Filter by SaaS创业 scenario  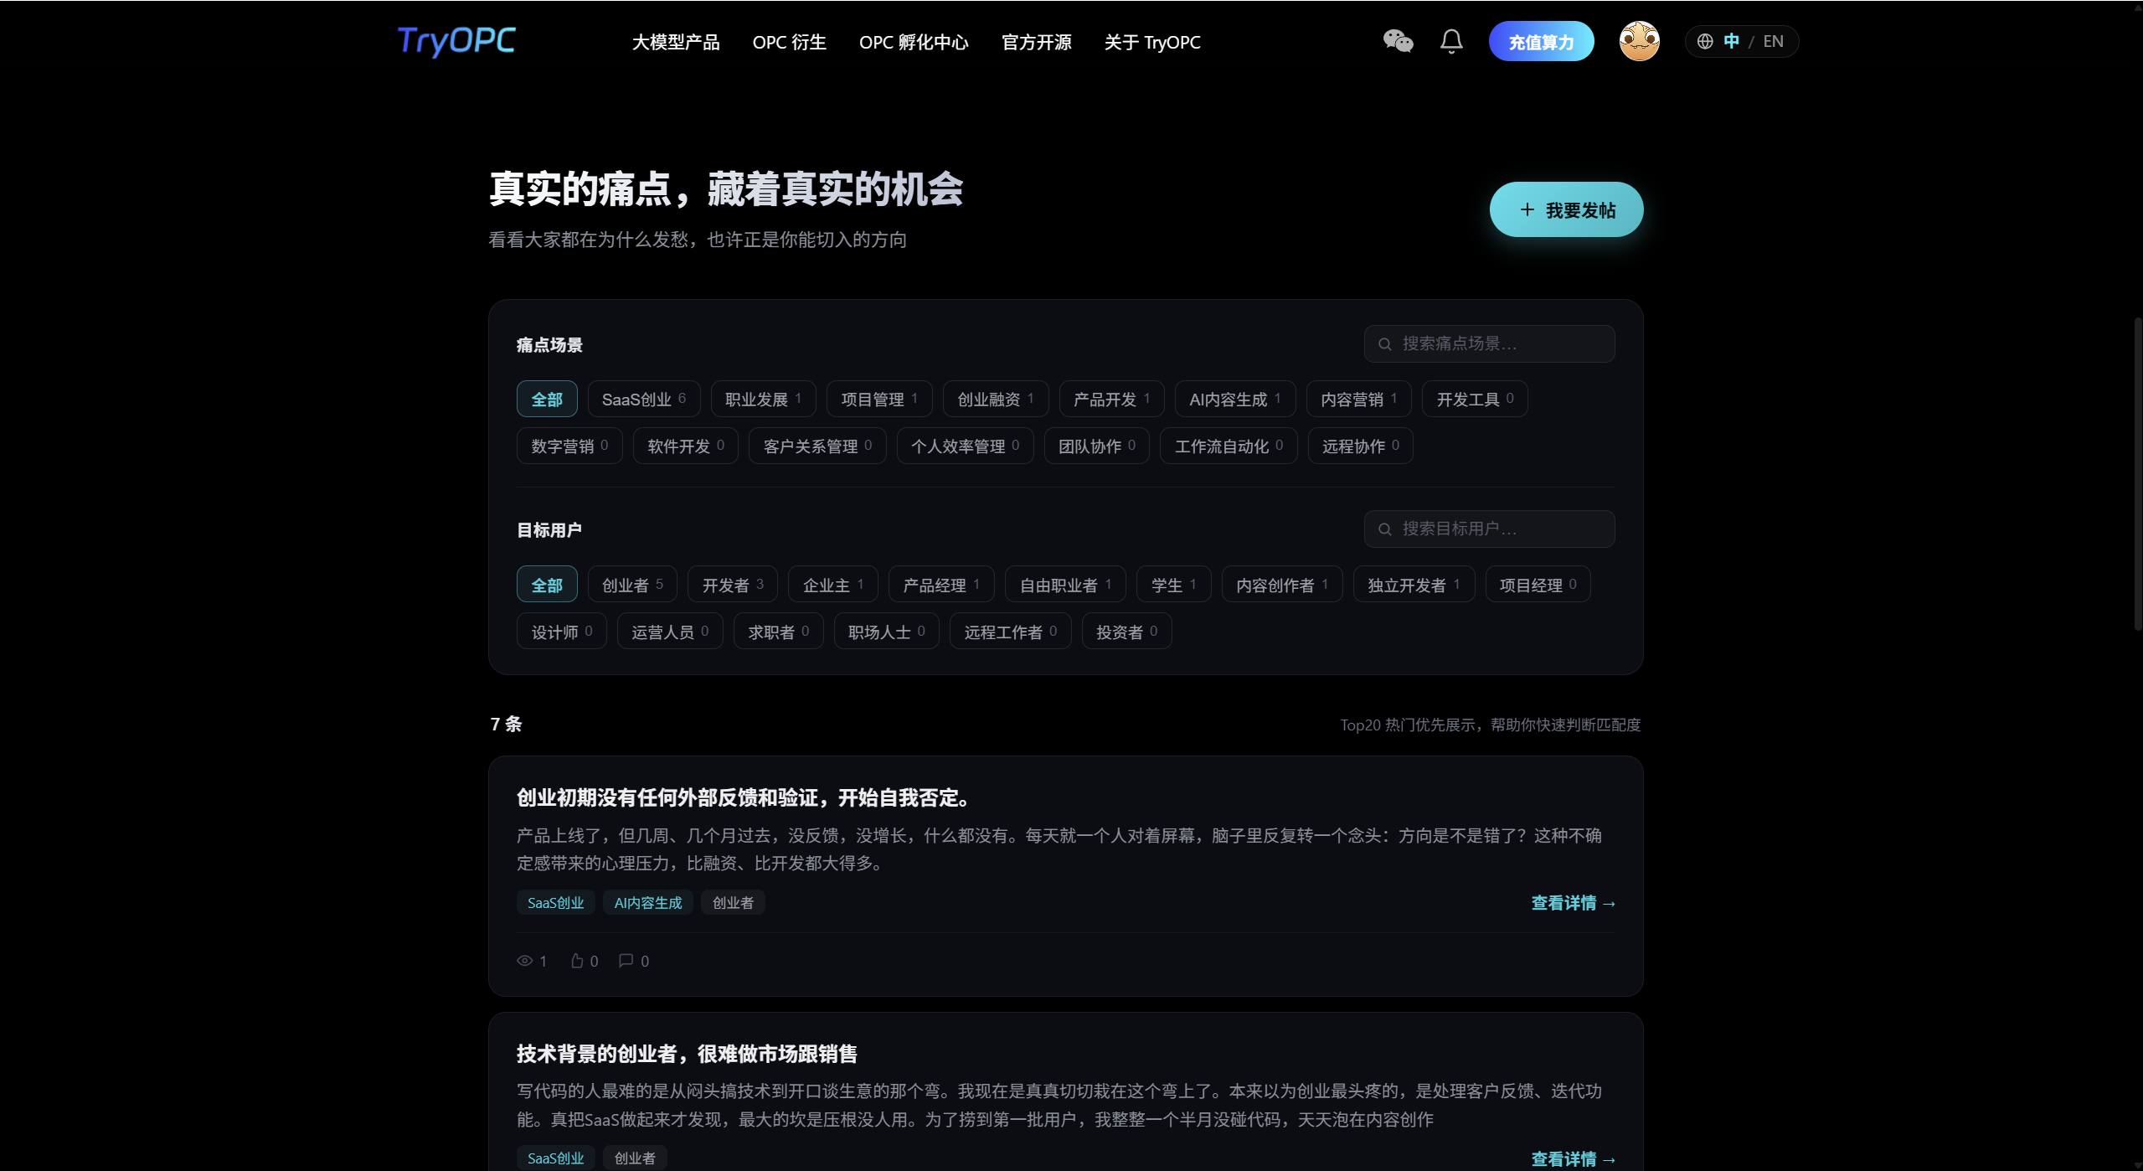tap(643, 399)
